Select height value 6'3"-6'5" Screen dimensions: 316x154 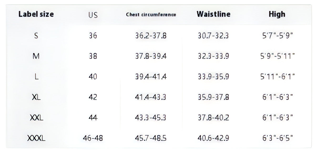278,138
